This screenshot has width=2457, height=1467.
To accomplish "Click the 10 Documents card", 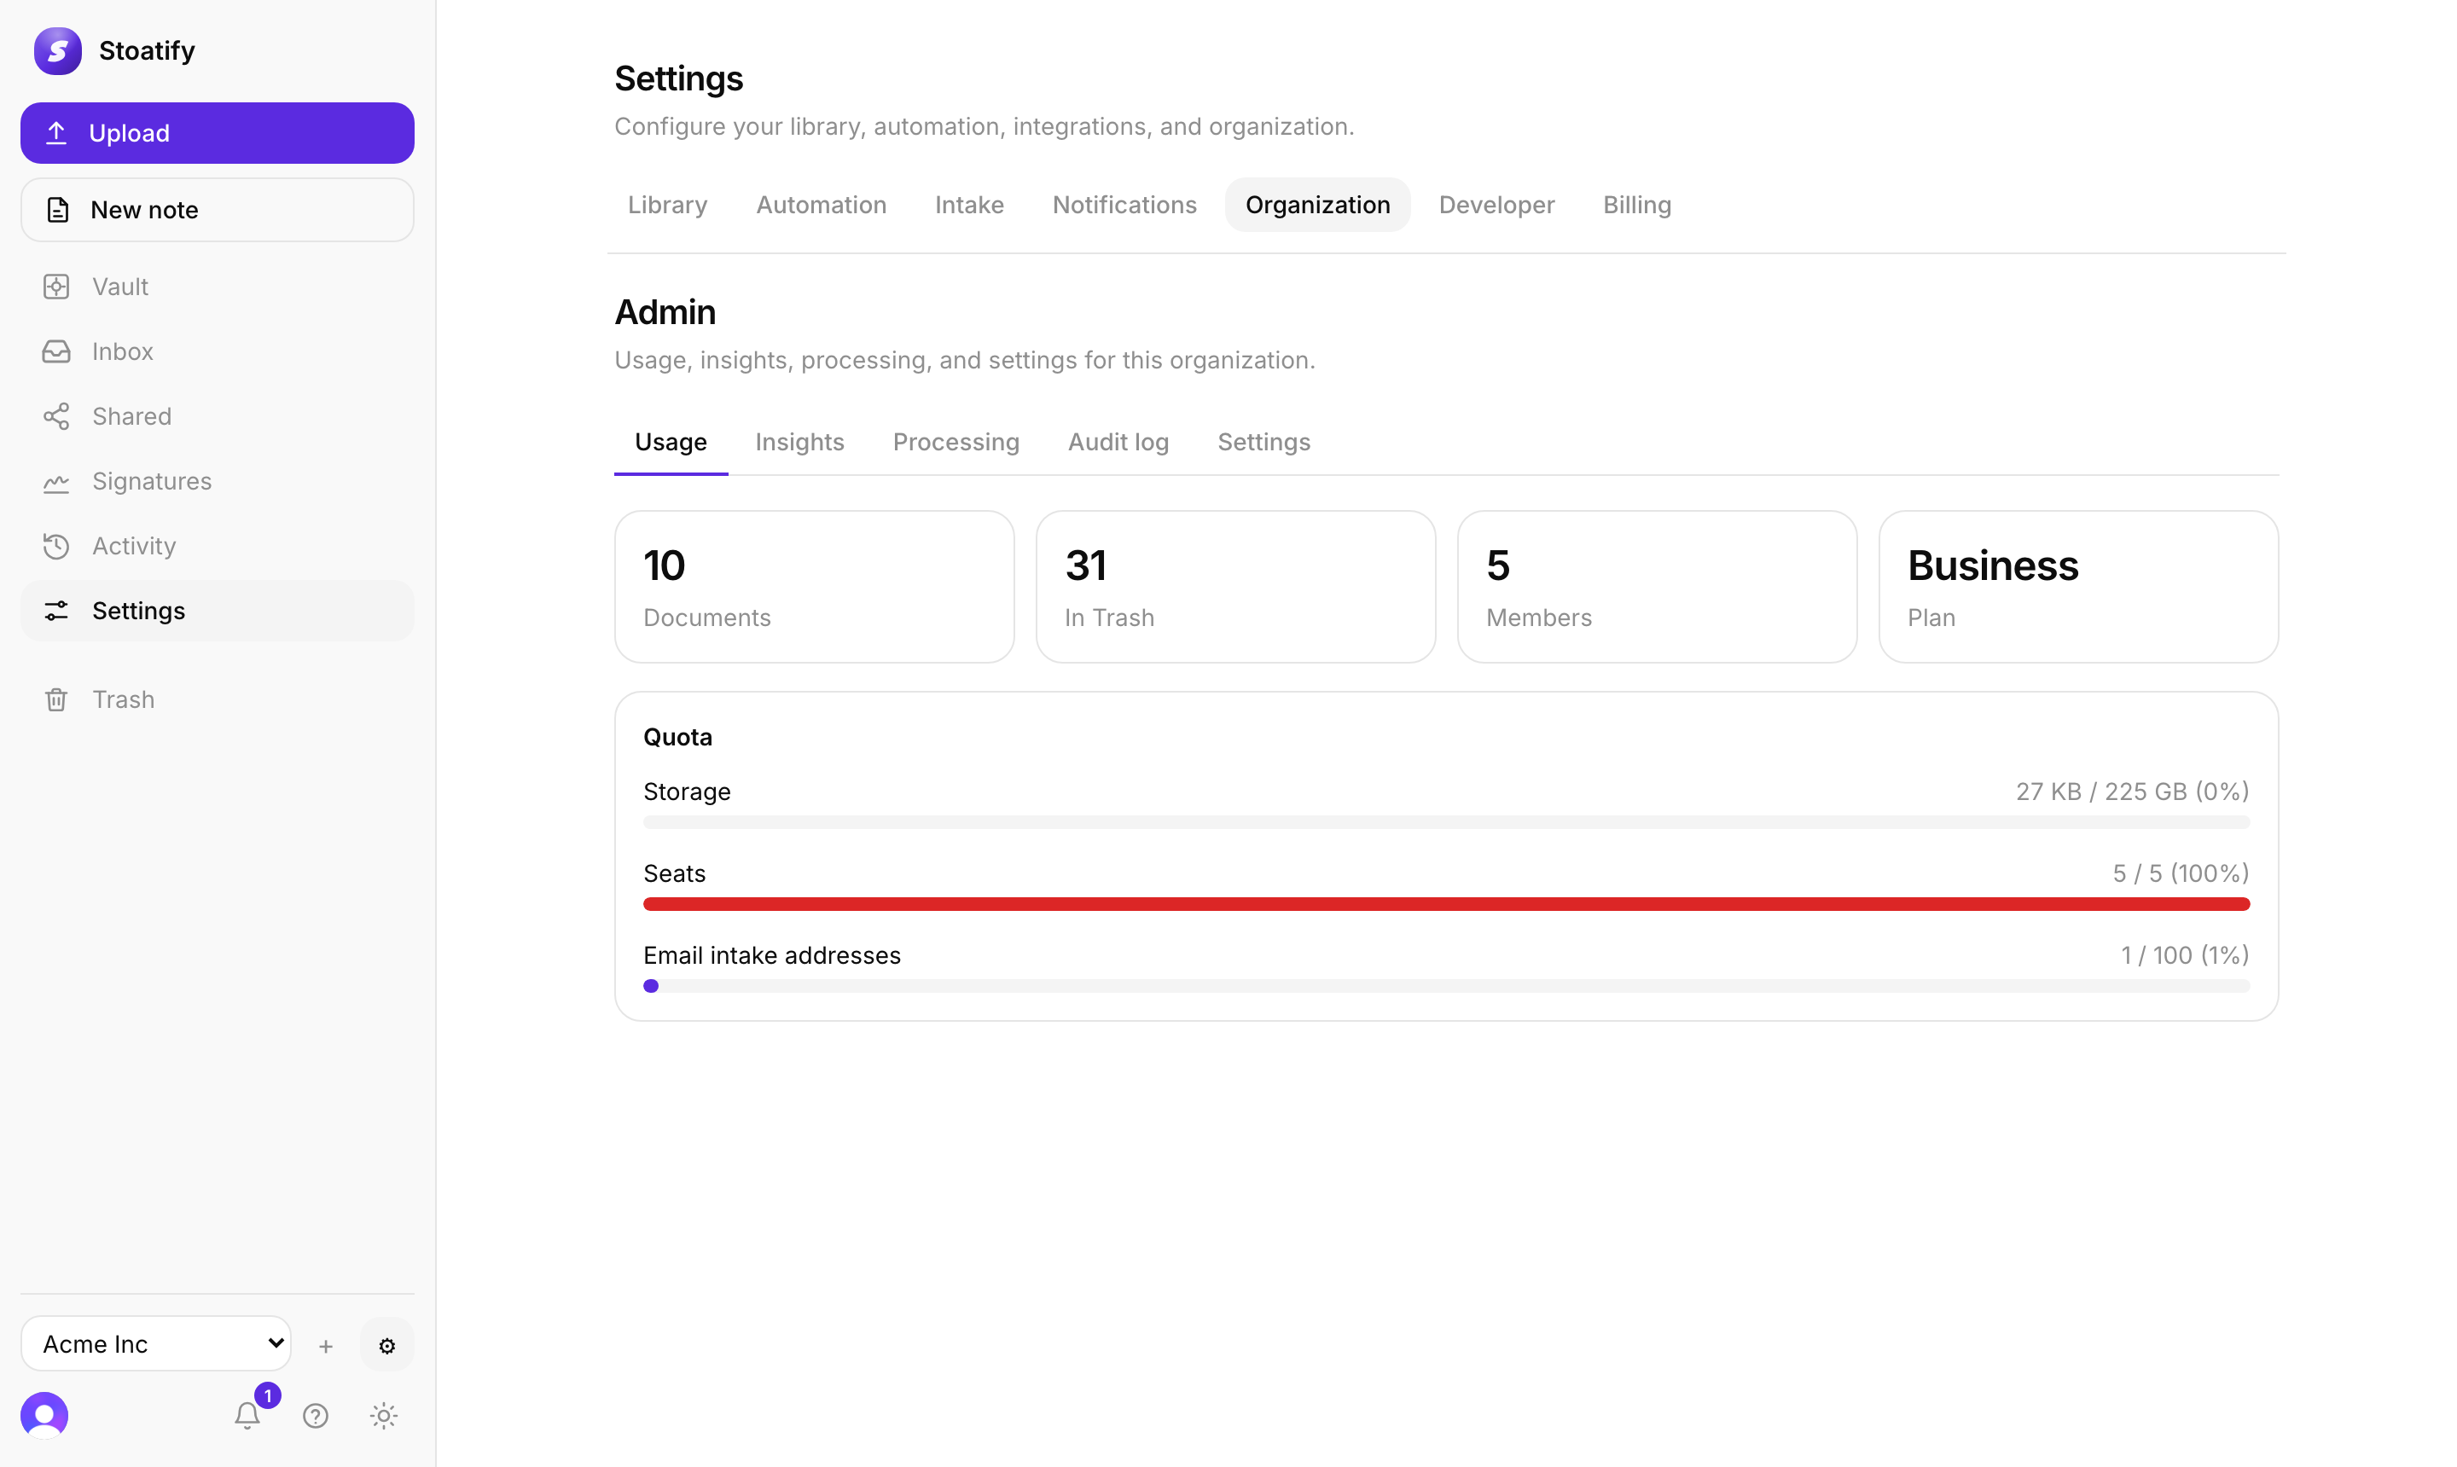I will (x=814, y=586).
